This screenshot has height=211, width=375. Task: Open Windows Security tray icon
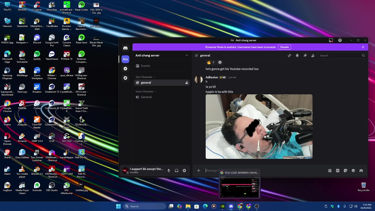click(x=332, y=206)
